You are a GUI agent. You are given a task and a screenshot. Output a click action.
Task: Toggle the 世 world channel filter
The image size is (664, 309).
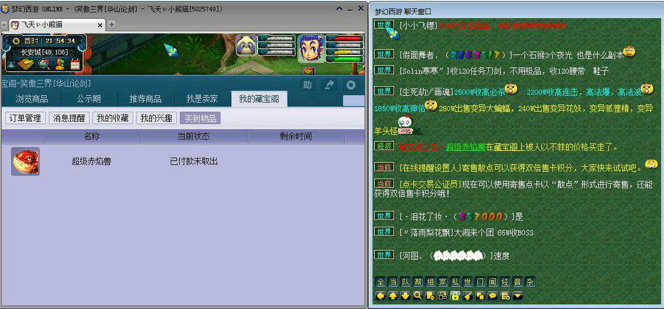[468, 282]
